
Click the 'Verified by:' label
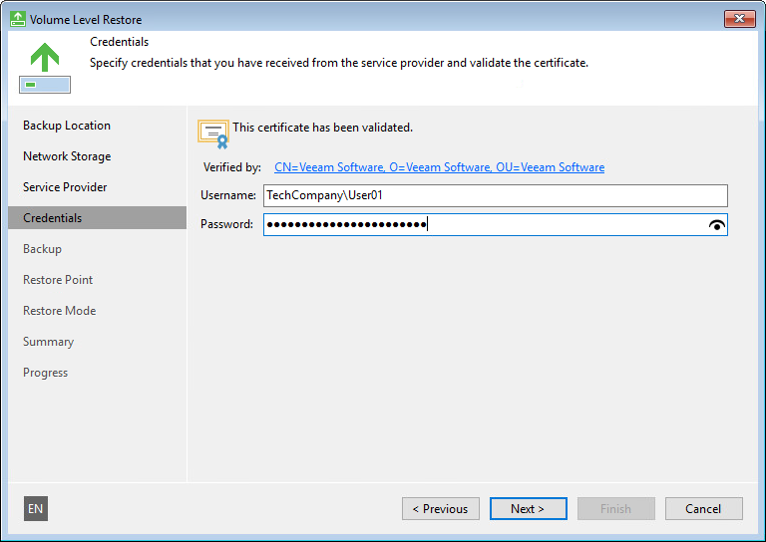(x=232, y=167)
